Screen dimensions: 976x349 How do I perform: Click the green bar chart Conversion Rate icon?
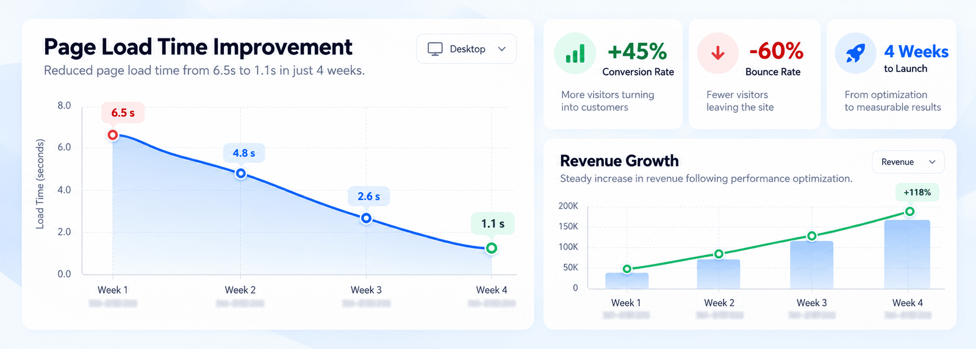pos(575,53)
